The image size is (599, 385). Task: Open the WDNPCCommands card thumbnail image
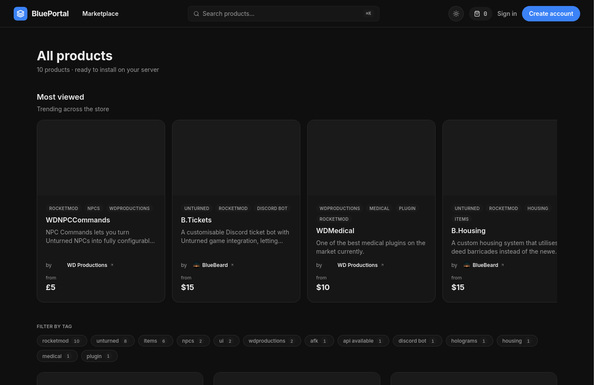click(101, 158)
